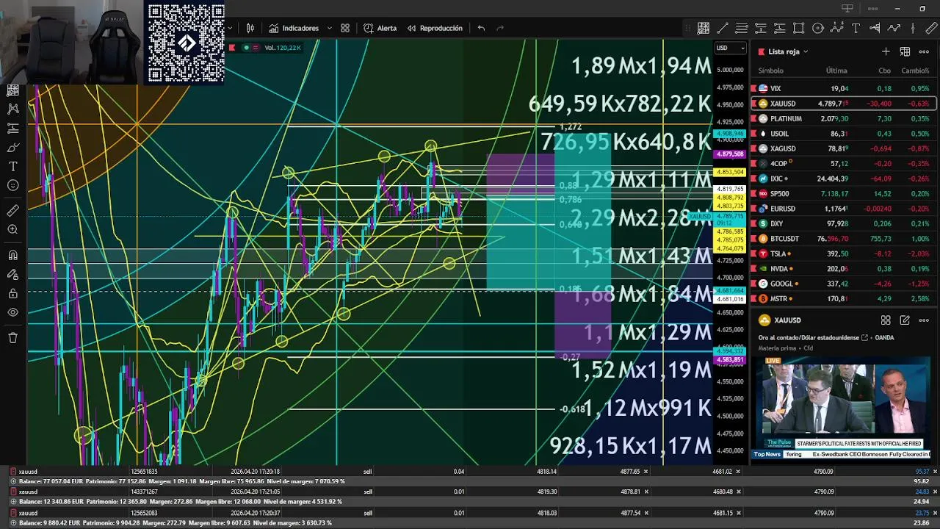Select XAUUSD row in the watchlist
Image resolution: width=940 pixels, height=529 pixels.
tap(843, 104)
